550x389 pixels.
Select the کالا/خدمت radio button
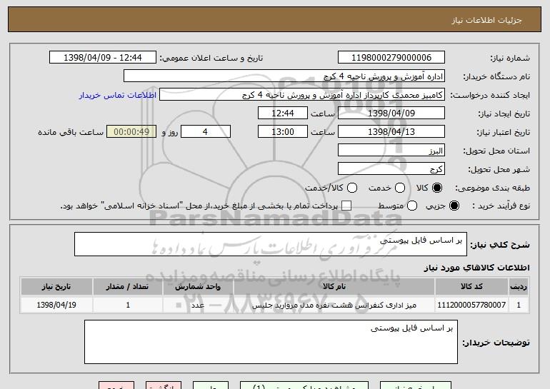[352, 188]
